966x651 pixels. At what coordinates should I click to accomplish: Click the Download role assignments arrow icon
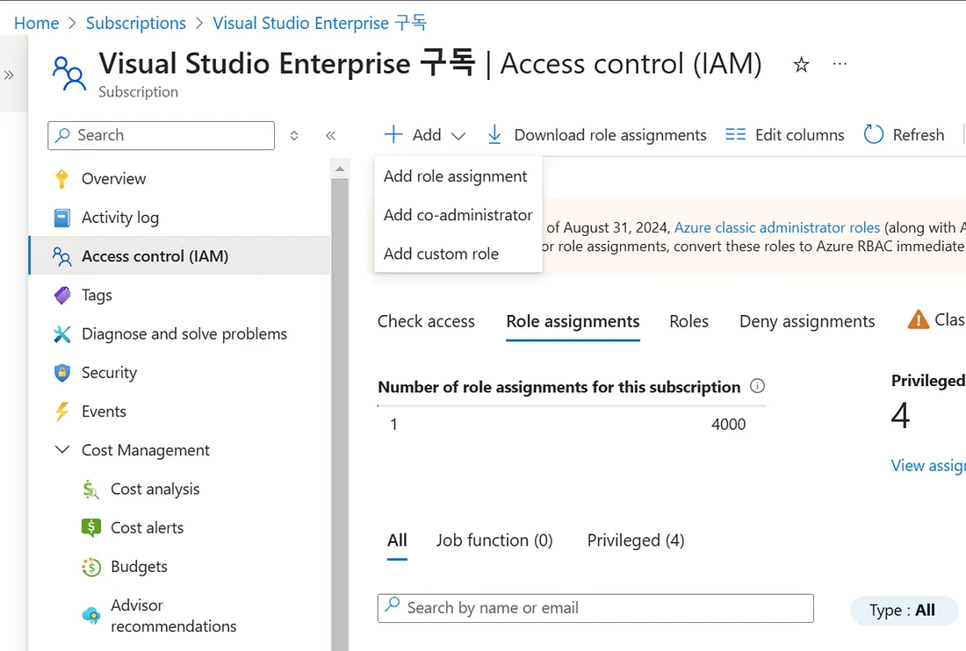coord(494,134)
